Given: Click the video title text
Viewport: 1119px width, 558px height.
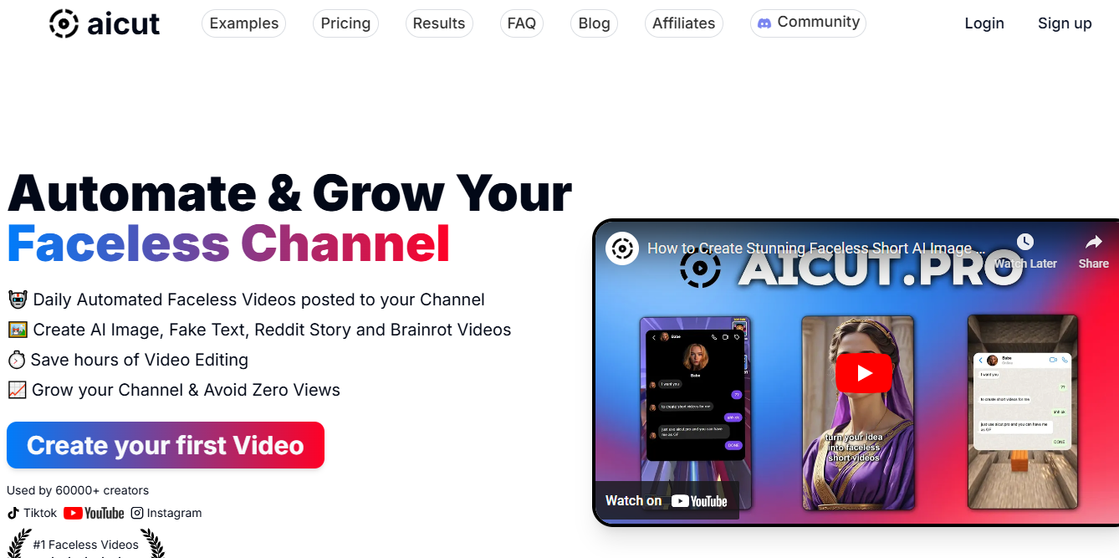Looking at the screenshot, I should [x=816, y=248].
